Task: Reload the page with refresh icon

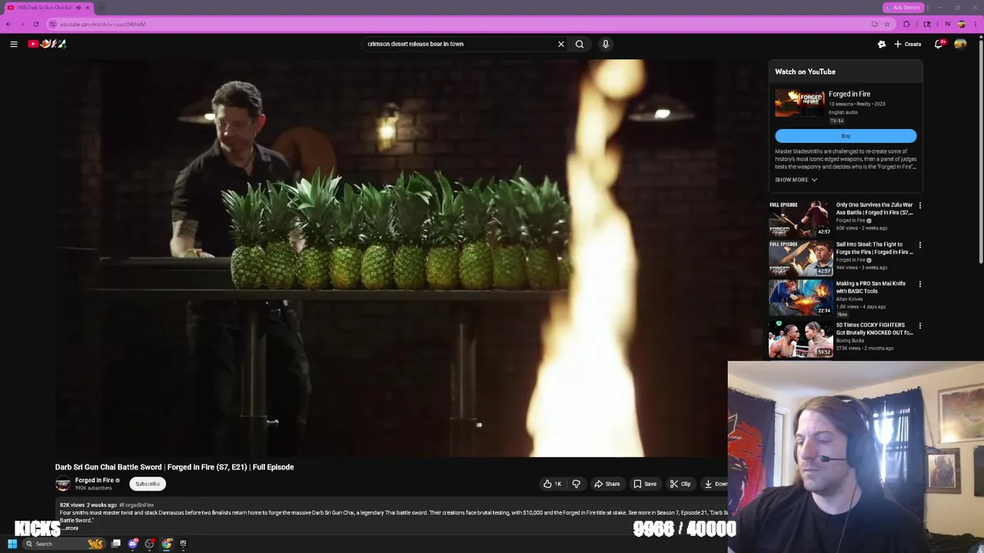Action: (x=35, y=24)
